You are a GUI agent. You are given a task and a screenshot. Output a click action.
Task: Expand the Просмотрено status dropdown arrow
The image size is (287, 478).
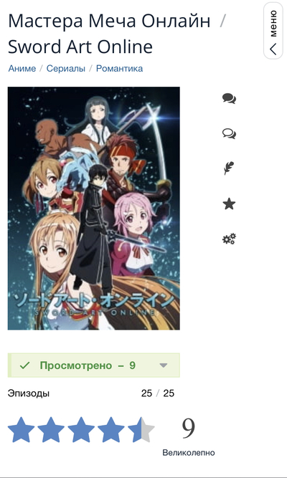point(164,365)
